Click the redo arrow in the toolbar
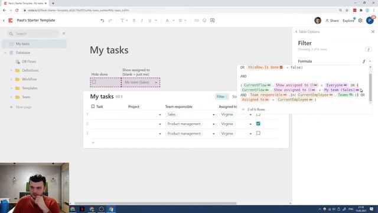Image resolution: width=378 pixels, height=213 pixels. [x=110, y=21]
